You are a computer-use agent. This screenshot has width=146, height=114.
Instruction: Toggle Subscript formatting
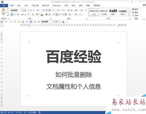(25, 15)
